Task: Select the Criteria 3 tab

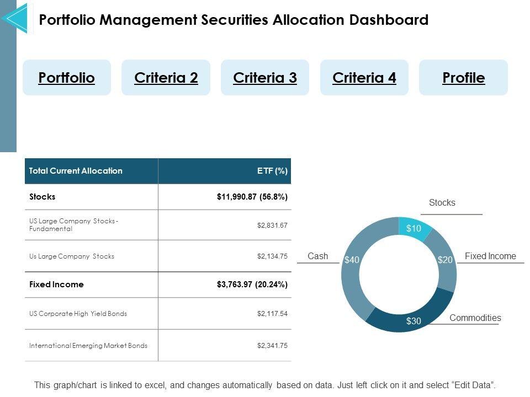Action: 265,78
